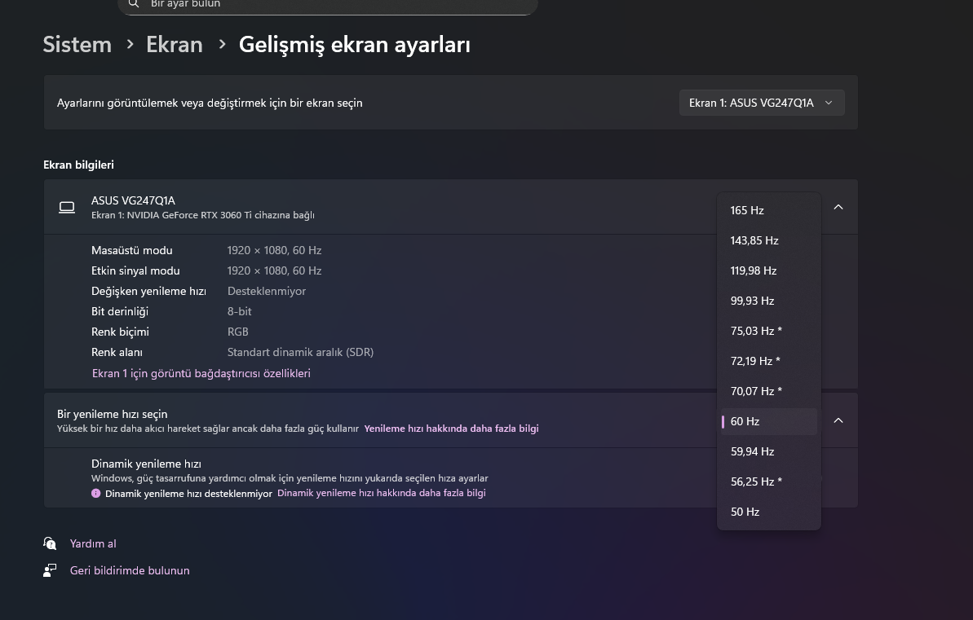This screenshot has height=620, width=973.
Task: Collapse the ASUS VG247Q1A display info section
Action: pyautogui.click(x=838, y=207)
